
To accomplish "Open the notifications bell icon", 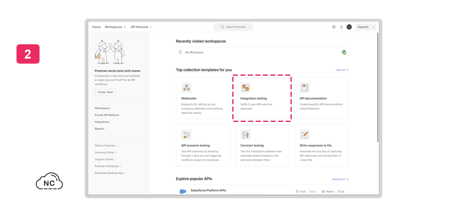I will click(x=342, y=27).
